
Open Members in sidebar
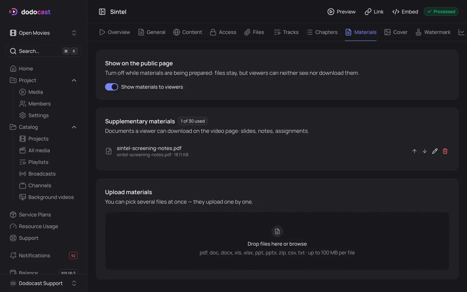(35, 104)
